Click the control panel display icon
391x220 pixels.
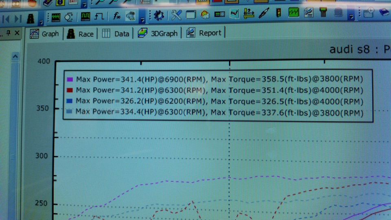[x=220, y=14]
